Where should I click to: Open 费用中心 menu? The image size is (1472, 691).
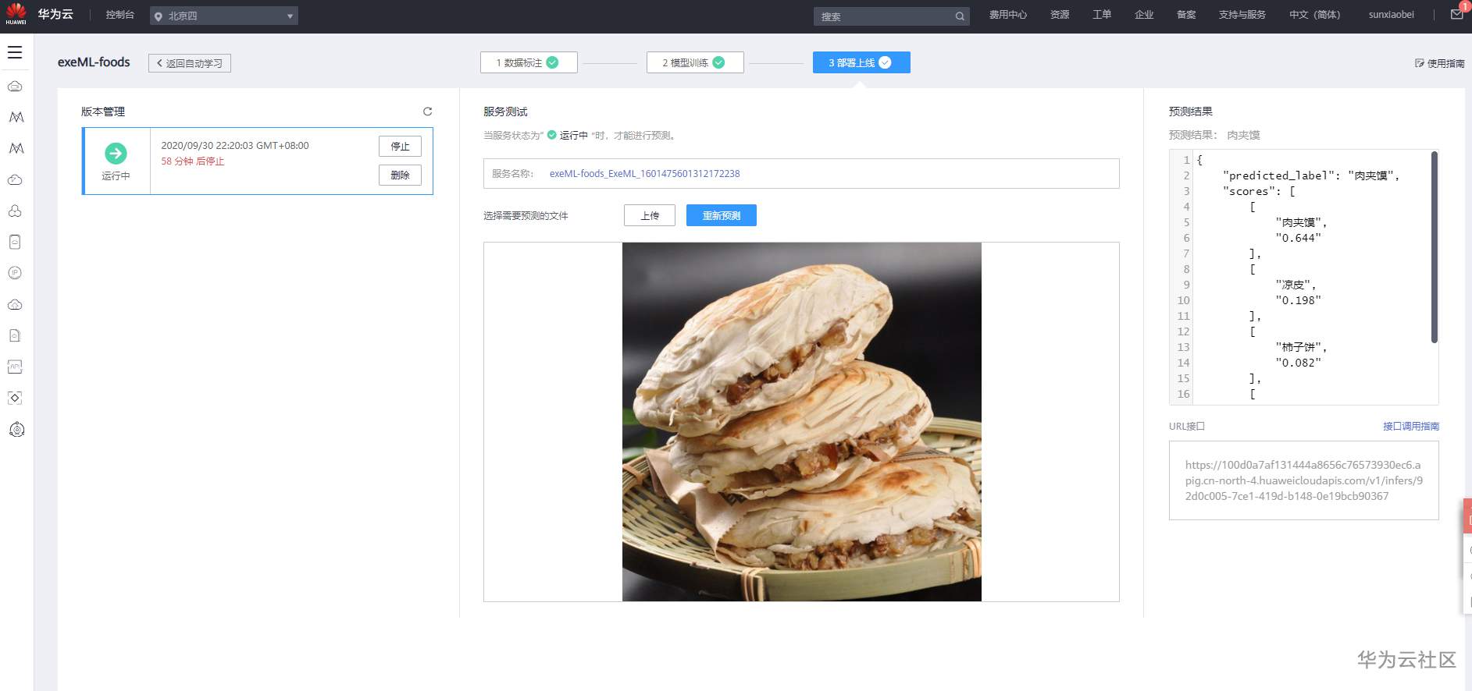pyautogui.click(x=1008, y=15)
